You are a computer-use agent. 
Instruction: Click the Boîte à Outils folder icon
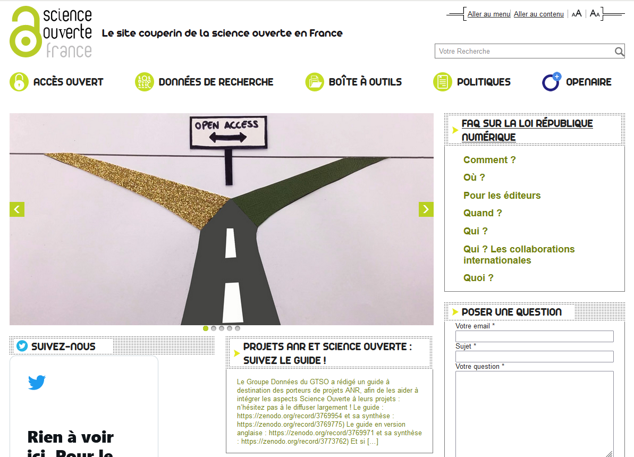pyautogui.click(x=315, y=82)
